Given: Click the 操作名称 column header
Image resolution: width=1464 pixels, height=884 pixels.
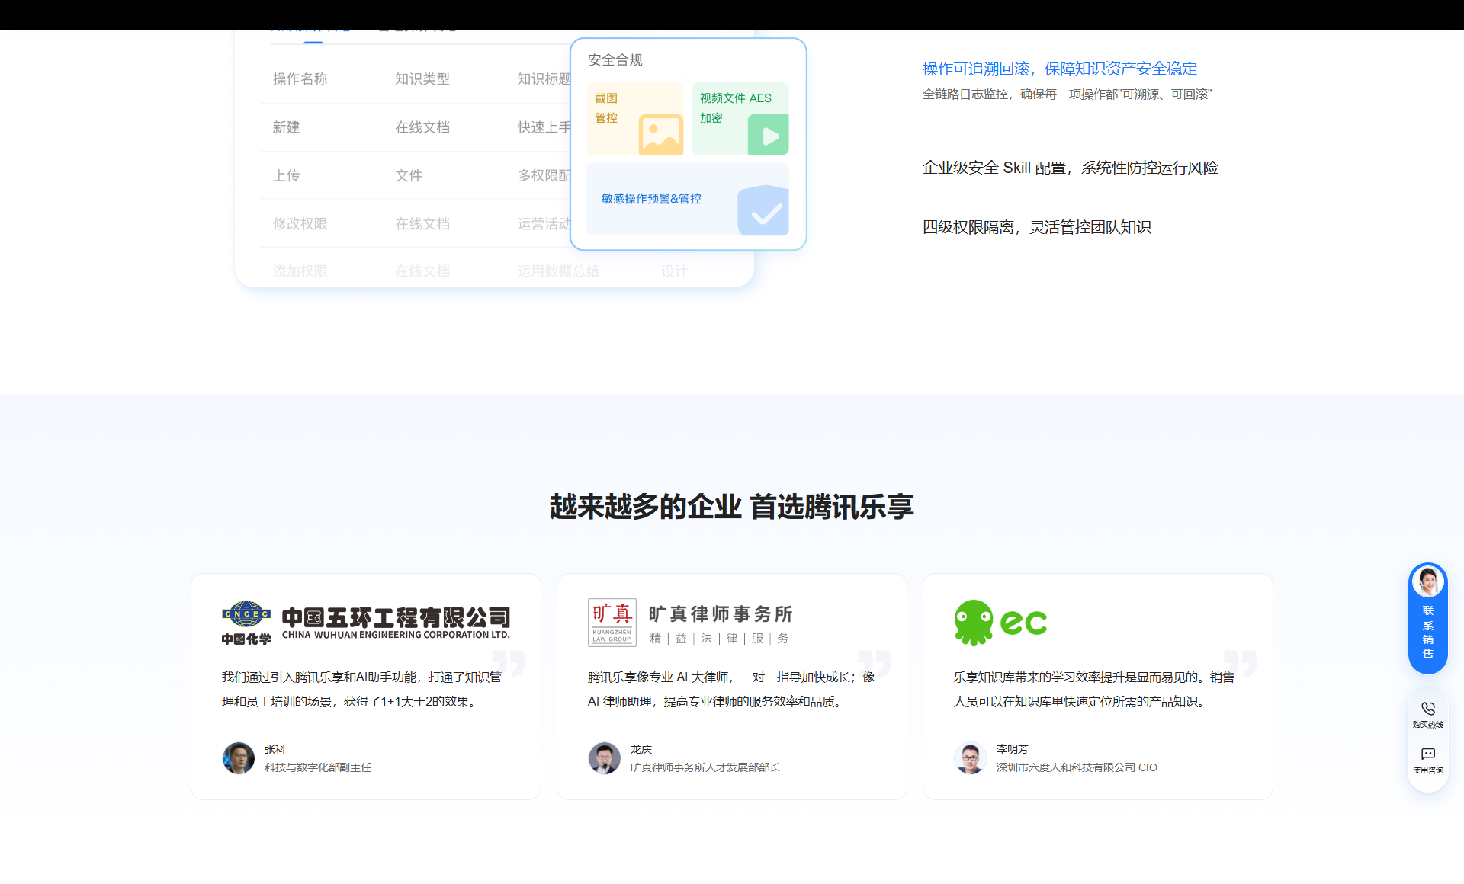Looking at the screenshot, I should pyautogui.click(x=300, y=78).
